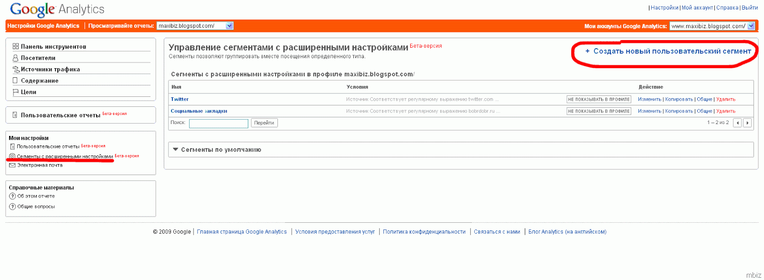Open the Источники трафика icon
This screenshot has width=764, height=280.
coord(16,69)
